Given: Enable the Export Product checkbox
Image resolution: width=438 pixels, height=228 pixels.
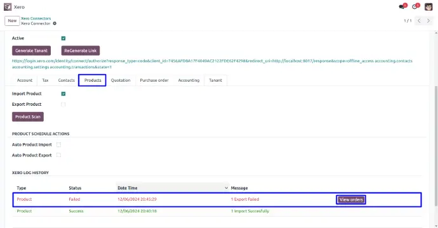Looking at the screenshot, I should point(63,104).
